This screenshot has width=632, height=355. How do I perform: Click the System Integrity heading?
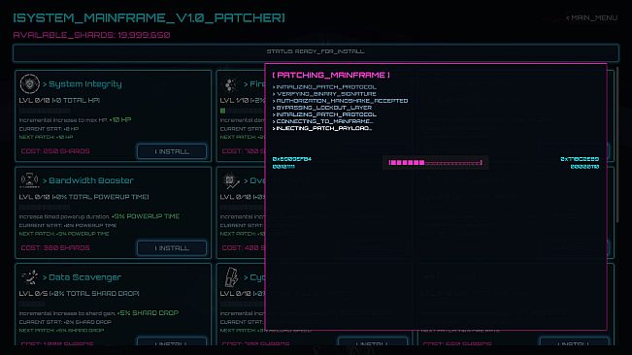click(83, 84)
